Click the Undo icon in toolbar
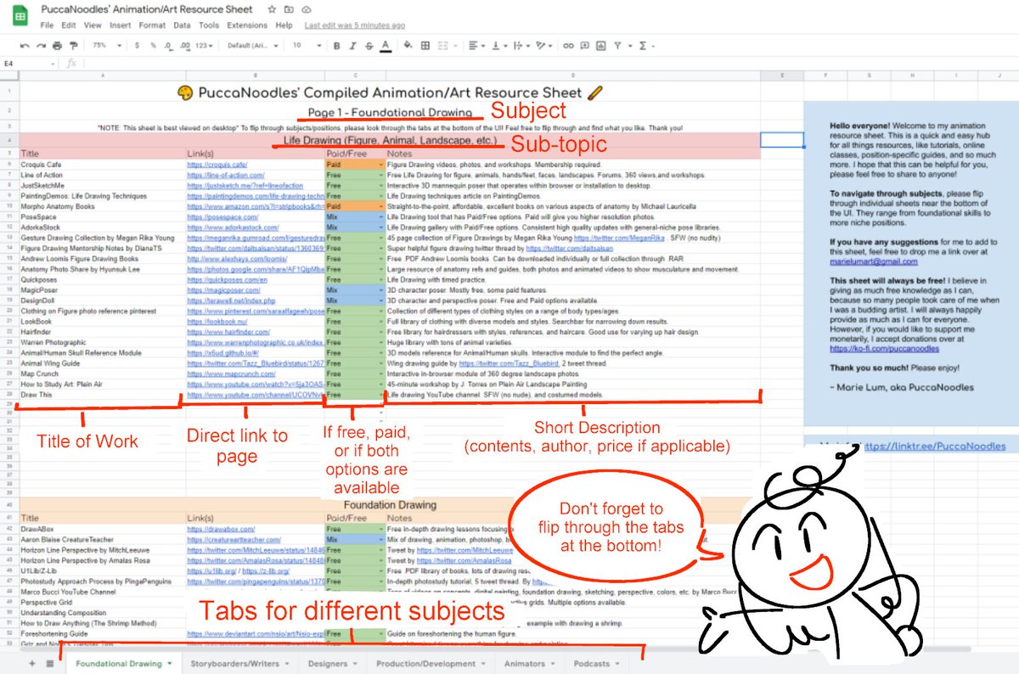 [25, 45]
